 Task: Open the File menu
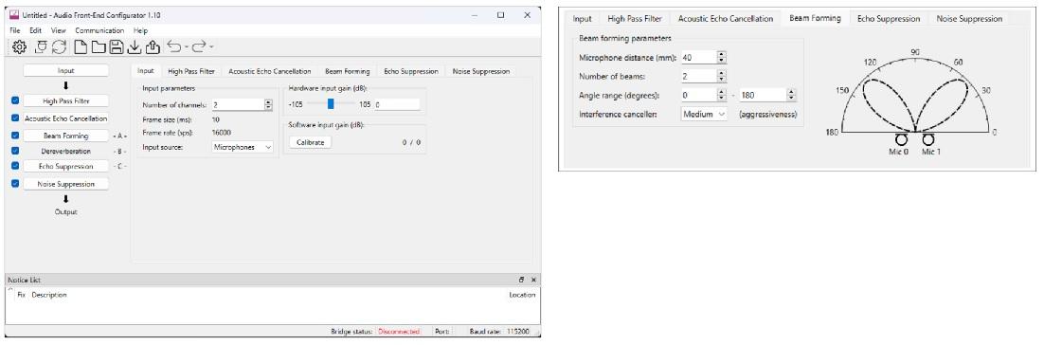click(15, 30)
